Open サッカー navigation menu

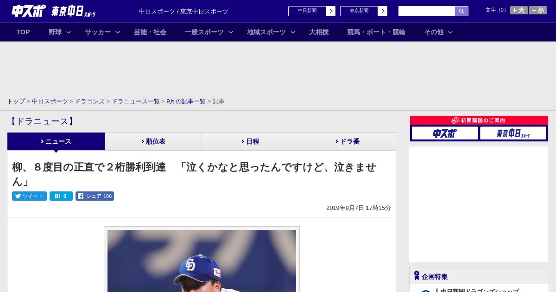pos(98,32)
